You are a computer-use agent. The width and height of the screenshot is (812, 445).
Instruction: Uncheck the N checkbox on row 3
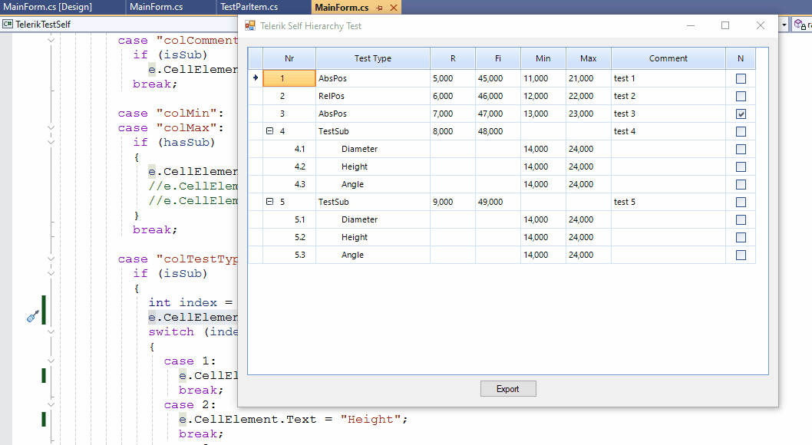click(741, 113)
